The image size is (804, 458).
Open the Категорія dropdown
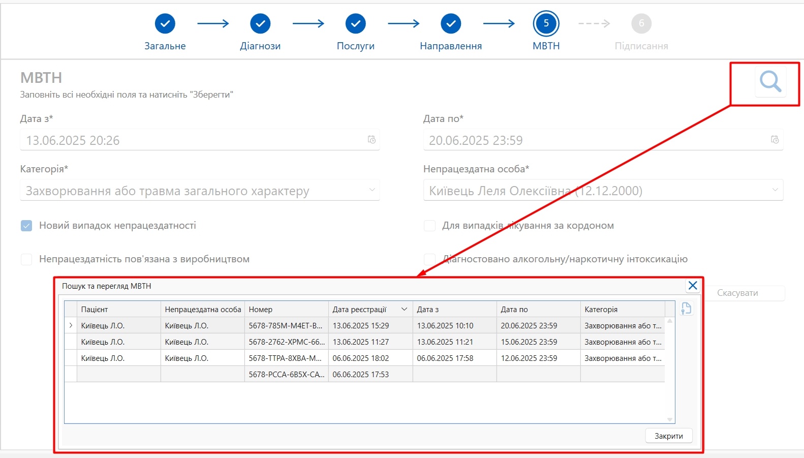pyautogui.click(x=200, y=191)
